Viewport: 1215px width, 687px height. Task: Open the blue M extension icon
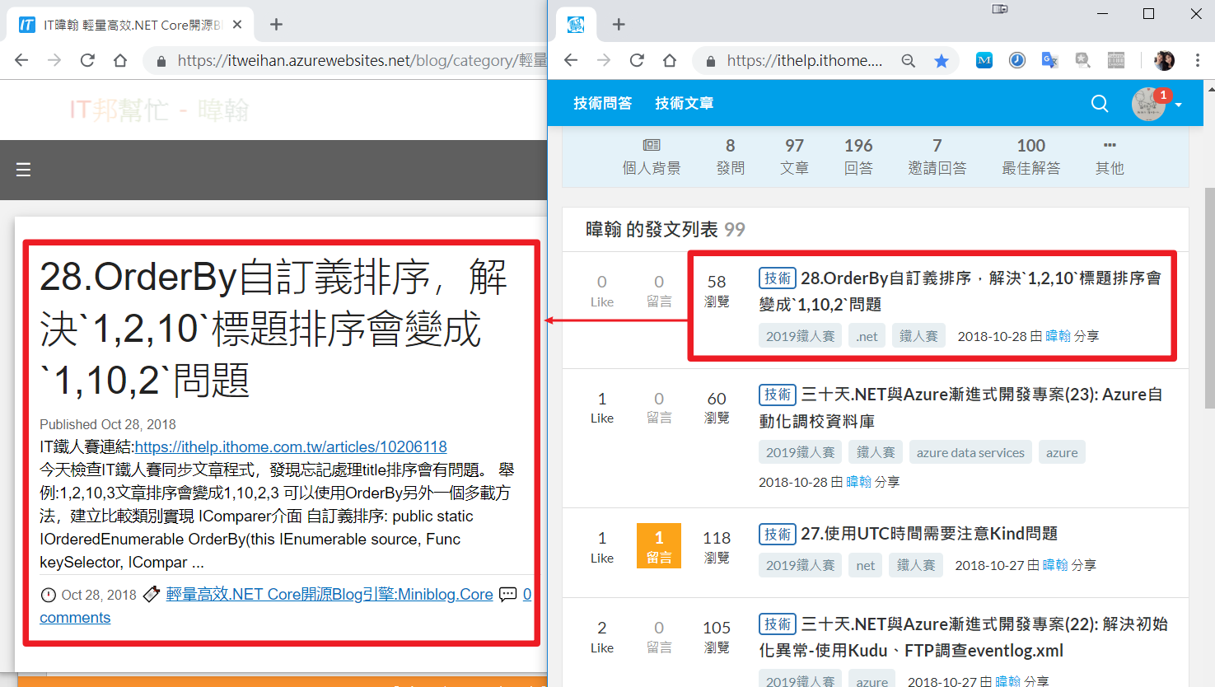[984, 60]
